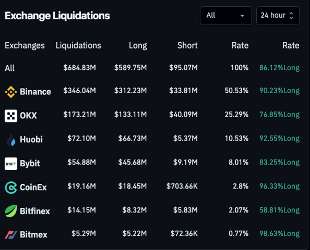The height and width of the screenshot is (250, 310).
Task: Select the All row label in the exchanges column
Action: click(x=10, y=68)
